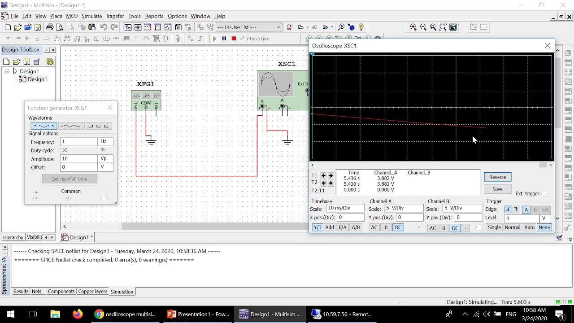Close the Function generator-XFG1 panel
The image size is (574, 323).
tap(110, 108)
